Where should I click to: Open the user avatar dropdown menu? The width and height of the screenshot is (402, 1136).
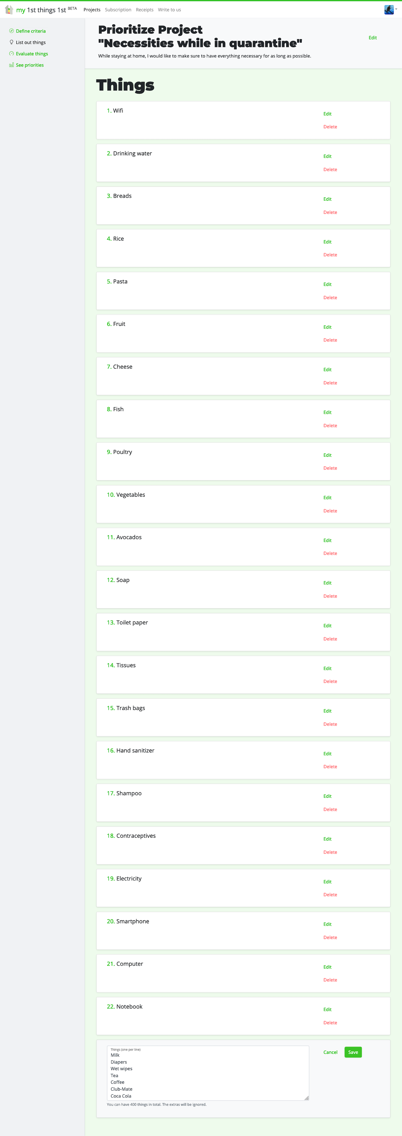(x=391, y=9)
